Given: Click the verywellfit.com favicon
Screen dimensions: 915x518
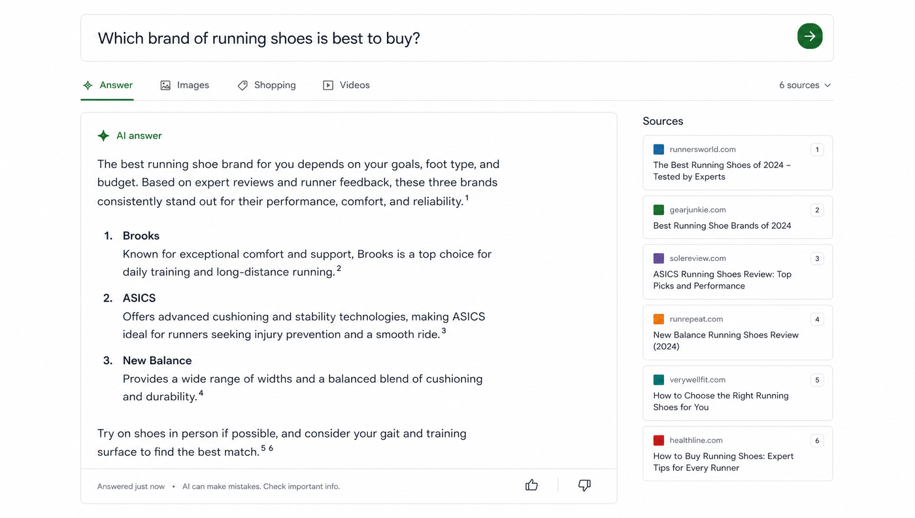Looking at the screenshot, I should click(x=659, y=380).
